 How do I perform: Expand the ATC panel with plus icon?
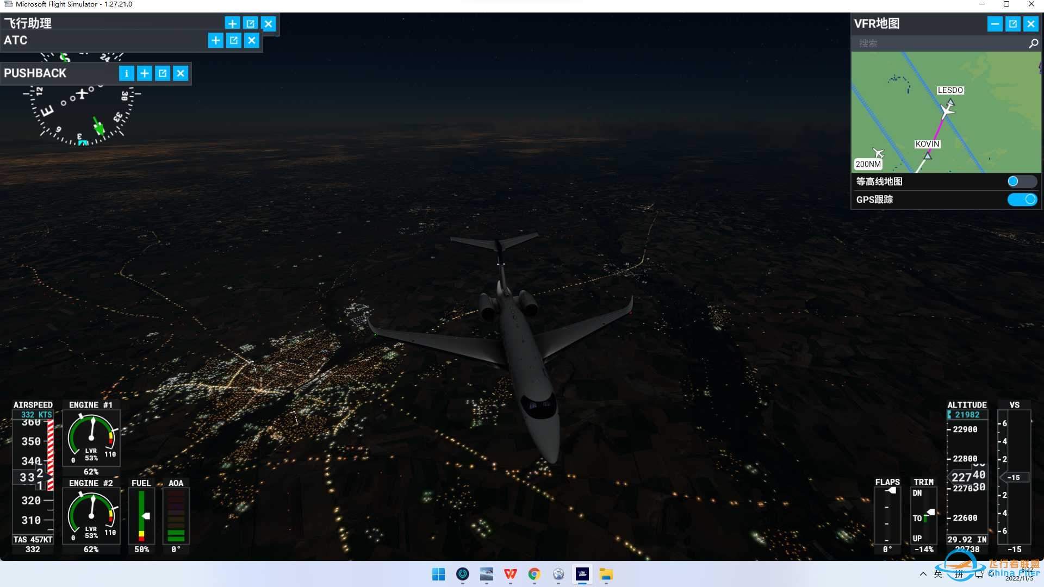(216, 40)
